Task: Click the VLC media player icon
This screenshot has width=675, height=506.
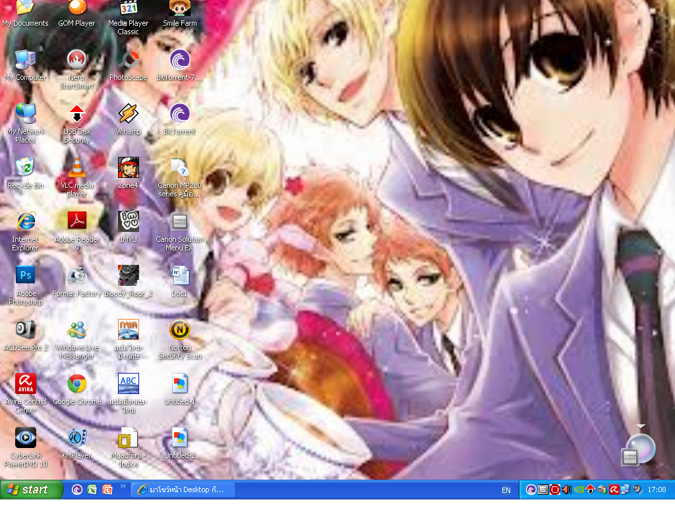Action: click(x=76, y=178)
